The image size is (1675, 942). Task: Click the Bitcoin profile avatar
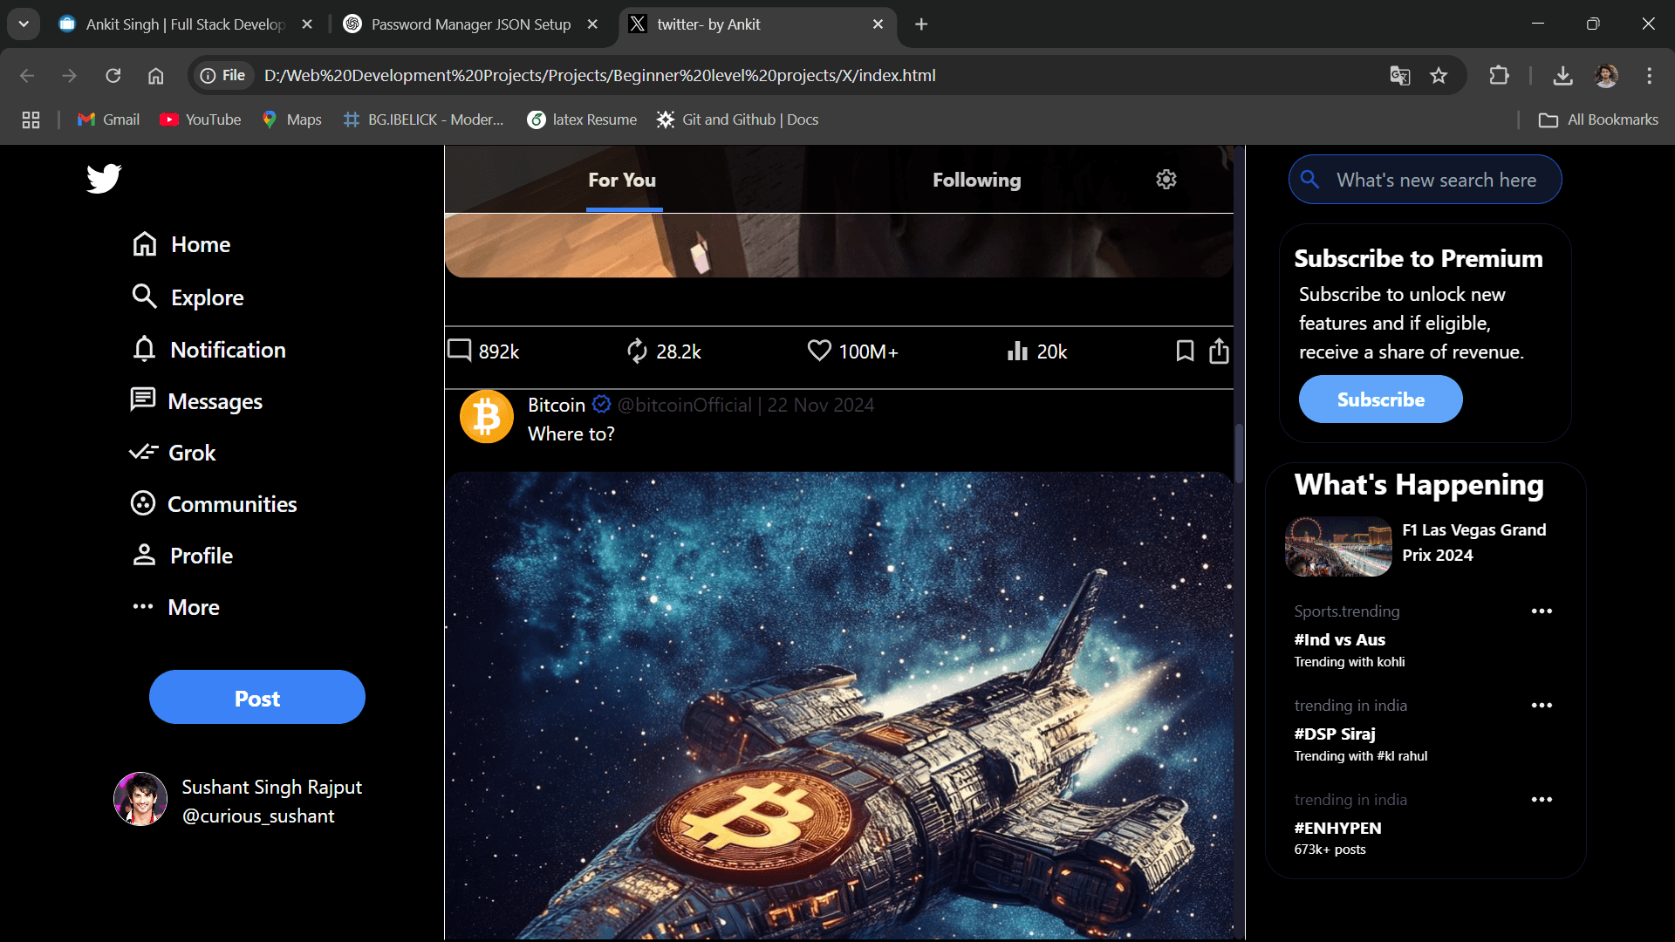pos(487,417)
